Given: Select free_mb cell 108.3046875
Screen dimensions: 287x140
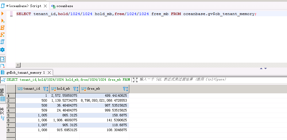Looking at the screenshot, I should [104, 130].
